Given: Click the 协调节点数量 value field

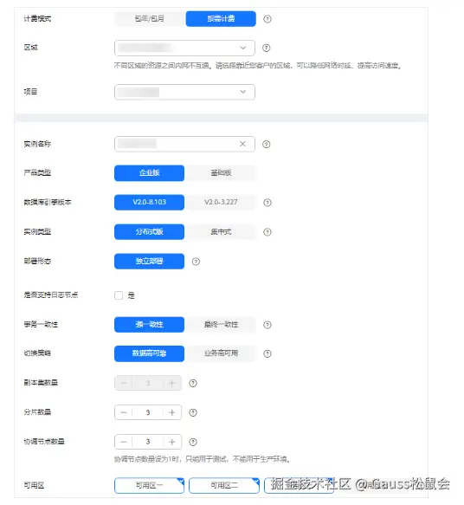Looking at the screenshot, I should (148, 442).
